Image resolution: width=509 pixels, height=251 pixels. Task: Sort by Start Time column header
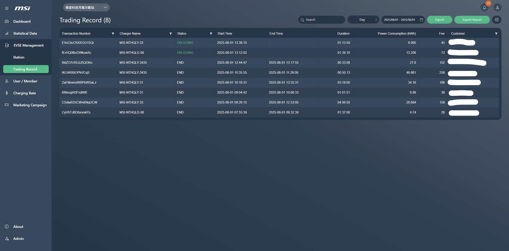click(225, 33)
